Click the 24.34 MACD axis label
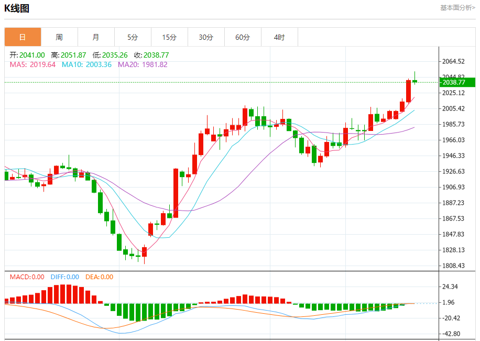Image resolution: width=480 pixels, height=341 pixels. click(450, 287)
